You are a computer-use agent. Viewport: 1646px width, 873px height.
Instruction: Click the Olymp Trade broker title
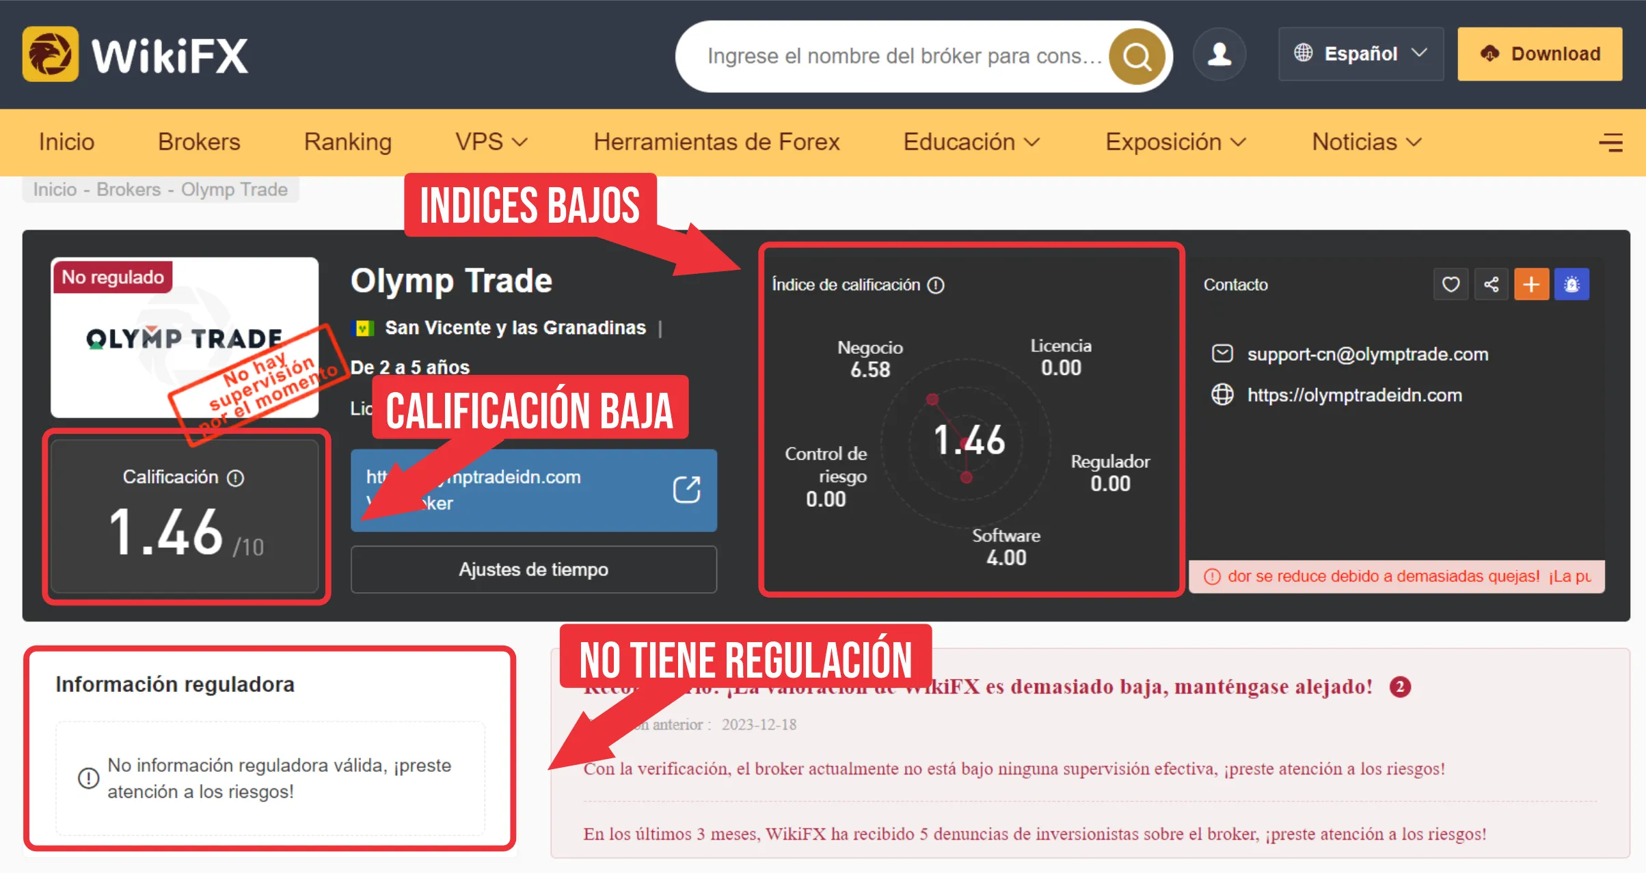[451, 281]
